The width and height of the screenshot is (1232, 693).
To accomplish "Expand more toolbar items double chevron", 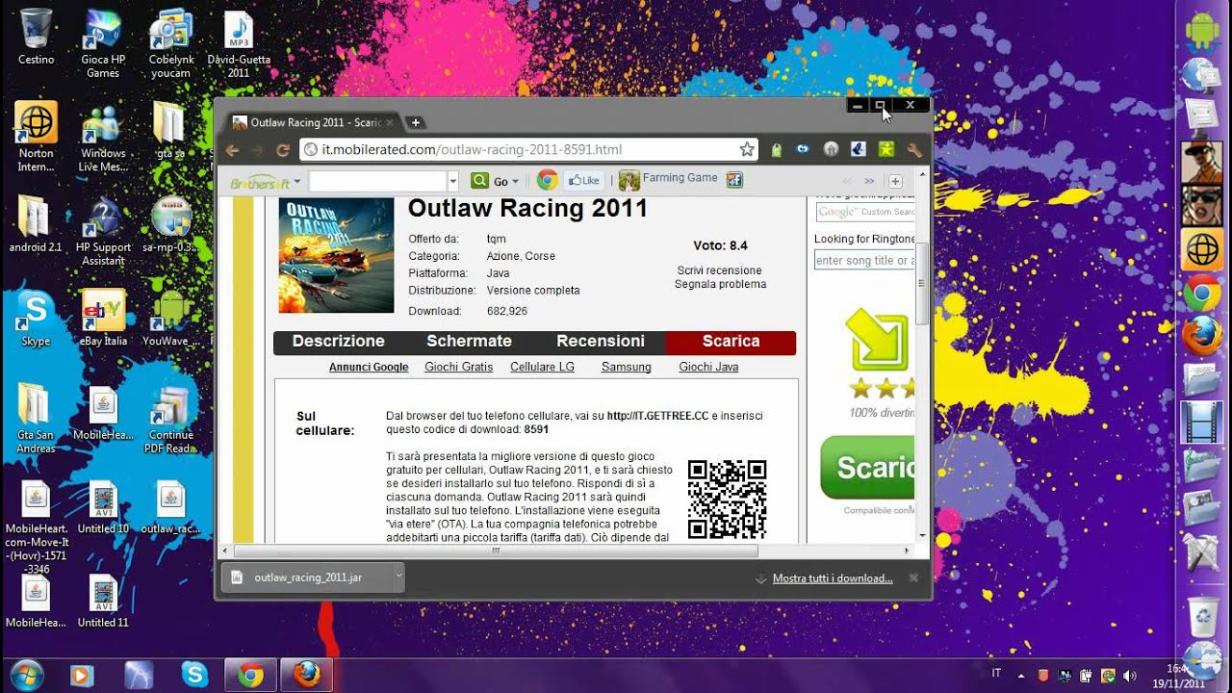I will (869, 180).
